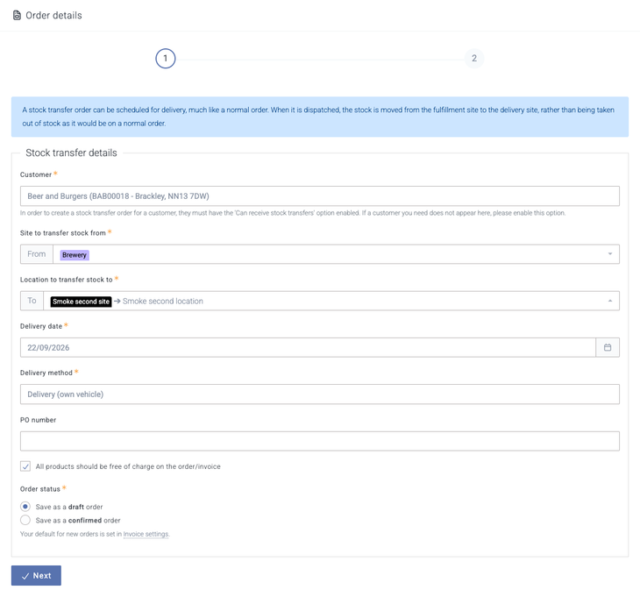Click the 'Order status' label

point(40,489)
